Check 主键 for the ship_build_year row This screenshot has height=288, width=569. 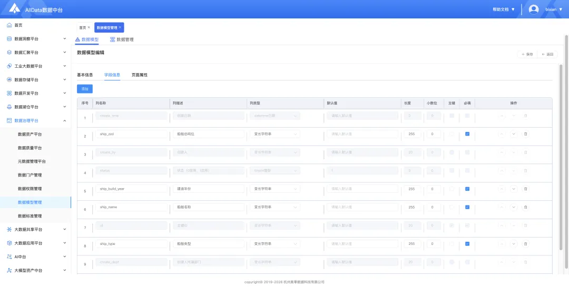(452, 189)
